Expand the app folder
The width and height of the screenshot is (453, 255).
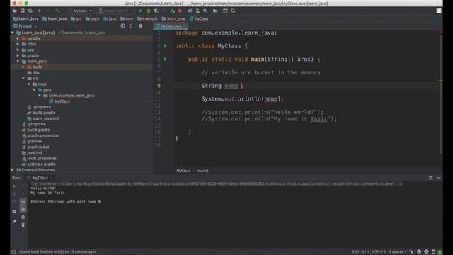coord(18,50)
